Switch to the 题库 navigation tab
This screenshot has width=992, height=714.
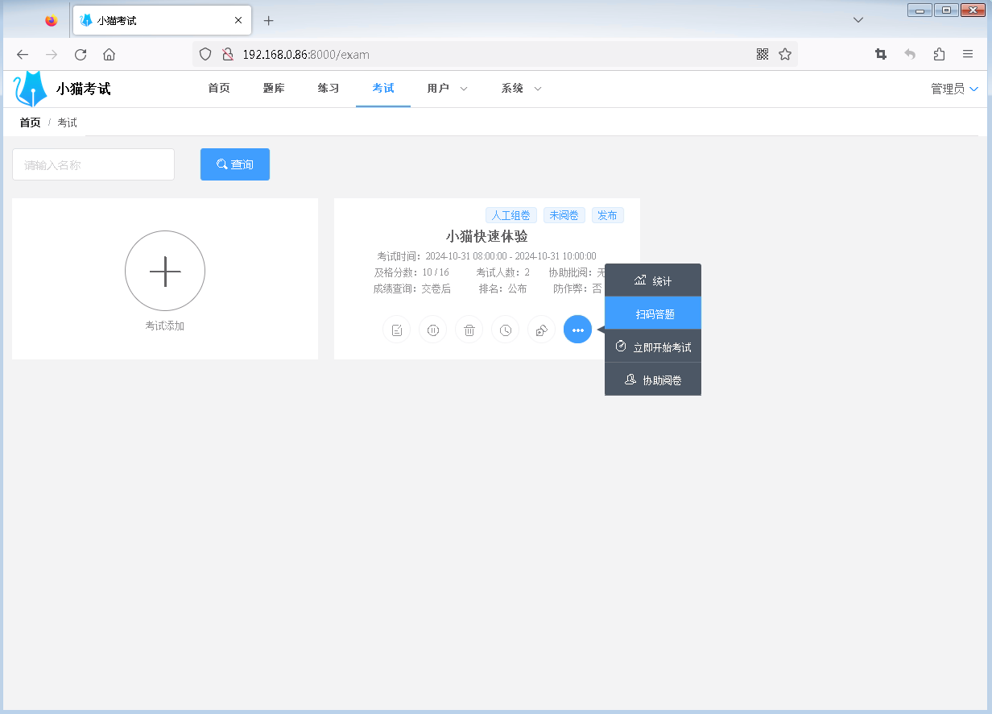(274, 89)
